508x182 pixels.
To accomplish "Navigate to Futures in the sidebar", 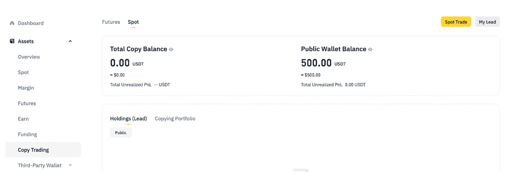I will pos(27,103).
